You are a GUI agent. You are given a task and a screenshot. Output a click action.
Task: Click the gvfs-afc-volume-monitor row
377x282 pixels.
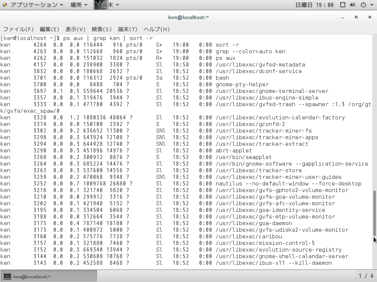tap(168, 203)
